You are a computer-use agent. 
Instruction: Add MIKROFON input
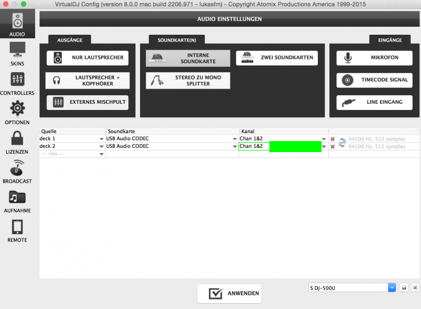pos(374,58)
